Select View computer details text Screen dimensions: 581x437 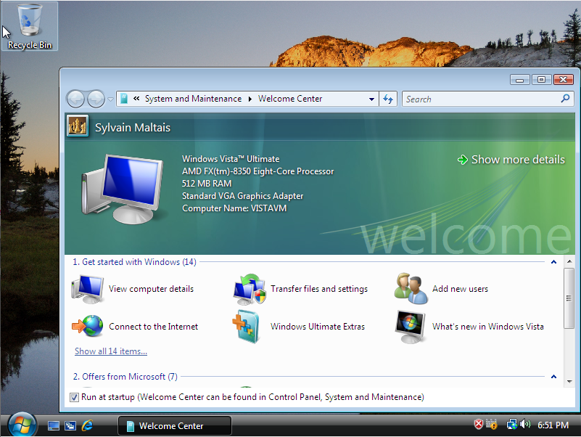[x=151, y=289]
